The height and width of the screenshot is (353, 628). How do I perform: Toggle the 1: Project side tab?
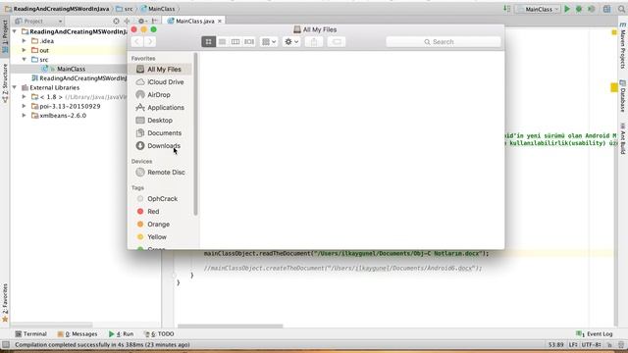[5, 36]
